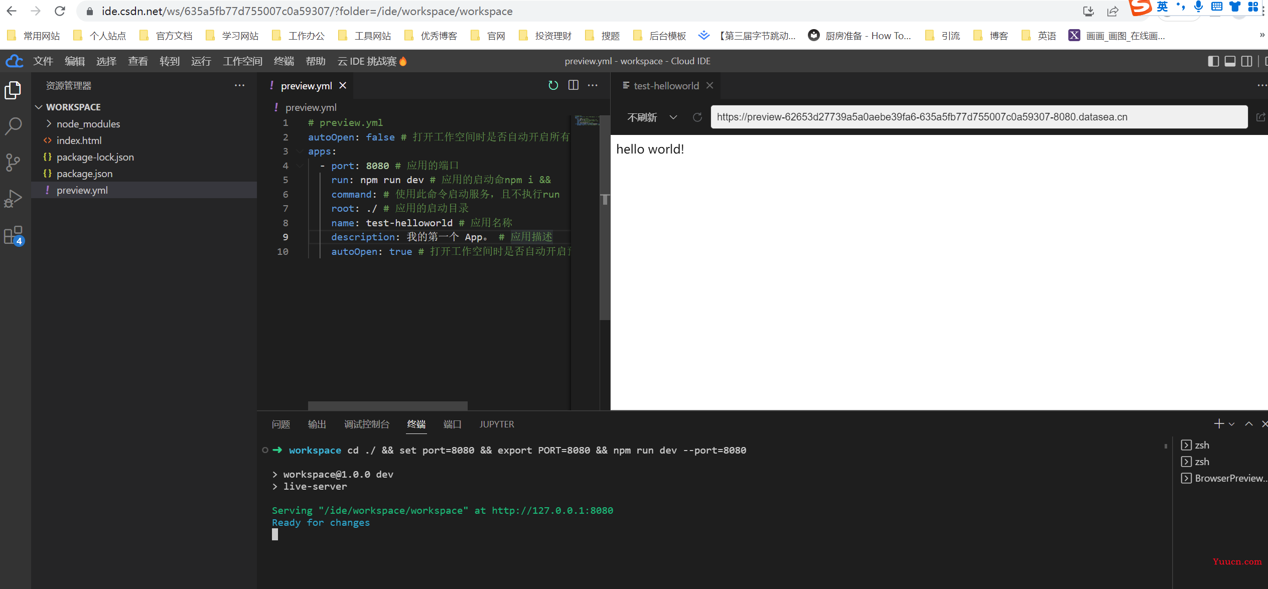
Task: Toggle bottom panel layout icon
Action: 1230,61
